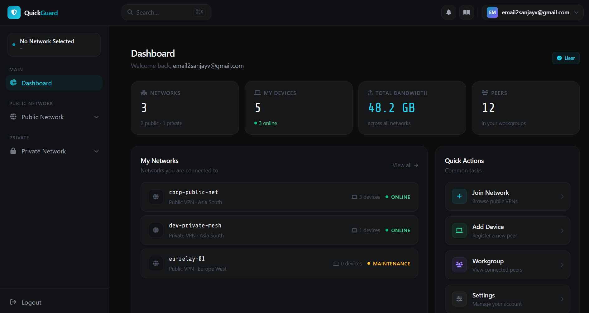The image size is (589, 313).
Task: Open the documentation book icon
Action: (x=467, y=12)
